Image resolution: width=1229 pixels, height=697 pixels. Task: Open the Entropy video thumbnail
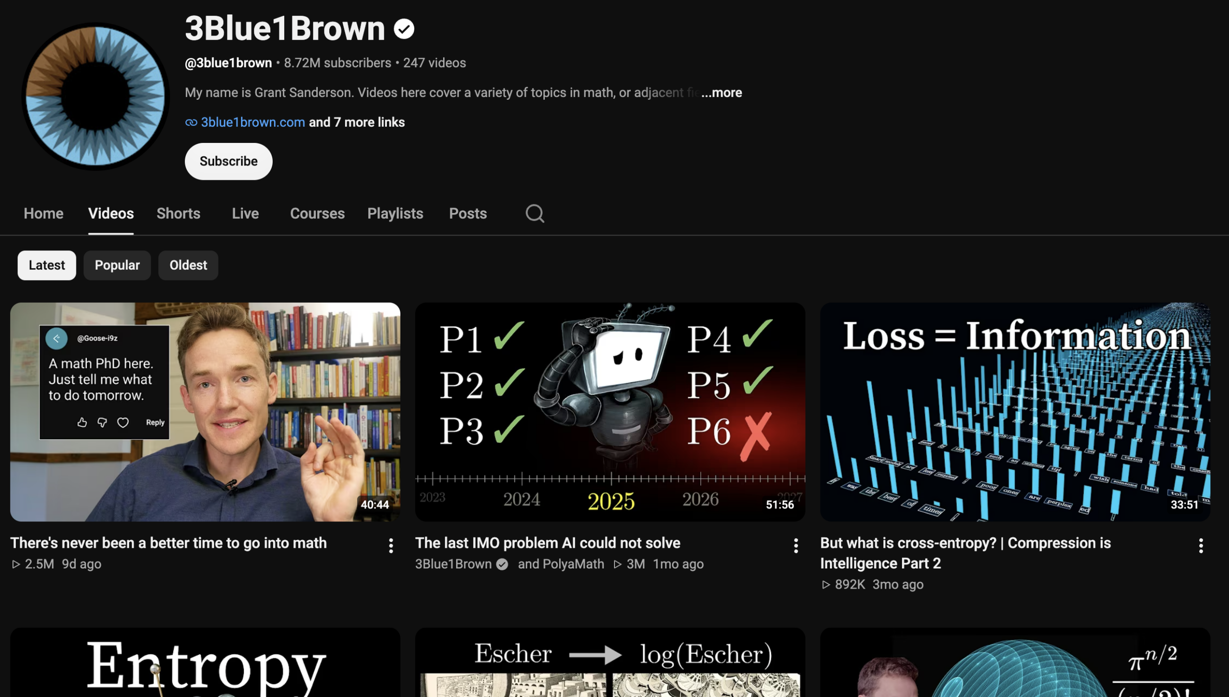(x=205, y=662)
